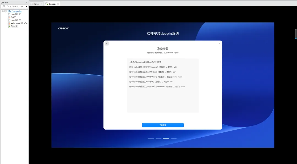Click the SWAP linux-swap partition line
The height and width of the screenshot is (164, 297).
coord(155,77)
